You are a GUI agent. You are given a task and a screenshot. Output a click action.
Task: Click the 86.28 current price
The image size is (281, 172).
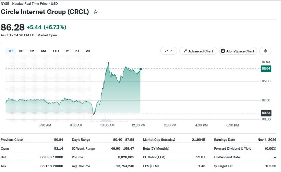coord(13,27)
